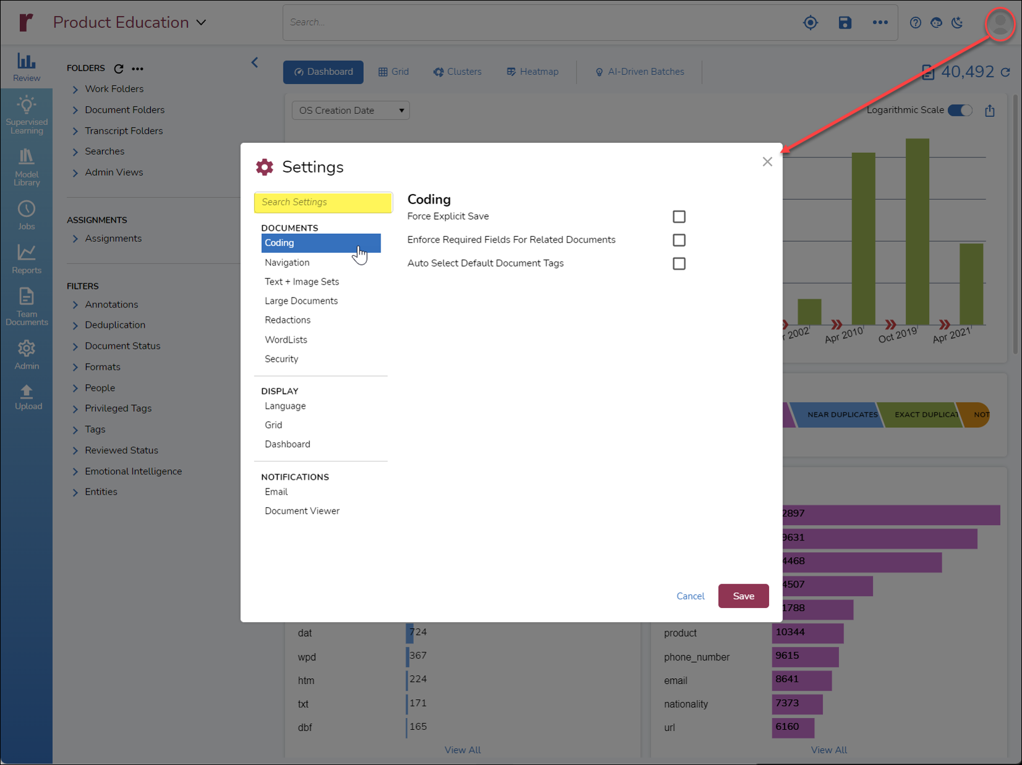The width and height of the screenshot is (1022, 765).
Task: Select Navigation in Settings menu
Action: [287, 262]
